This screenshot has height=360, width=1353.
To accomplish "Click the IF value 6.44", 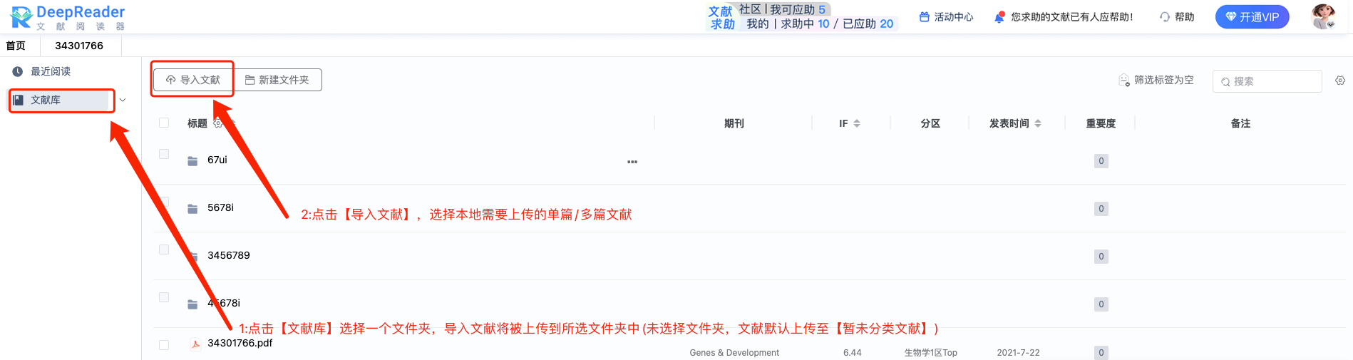I will pos(853,352).
